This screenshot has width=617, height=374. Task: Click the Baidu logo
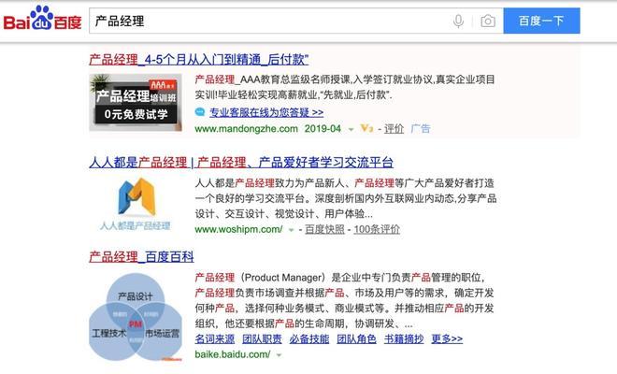(42, 19)
